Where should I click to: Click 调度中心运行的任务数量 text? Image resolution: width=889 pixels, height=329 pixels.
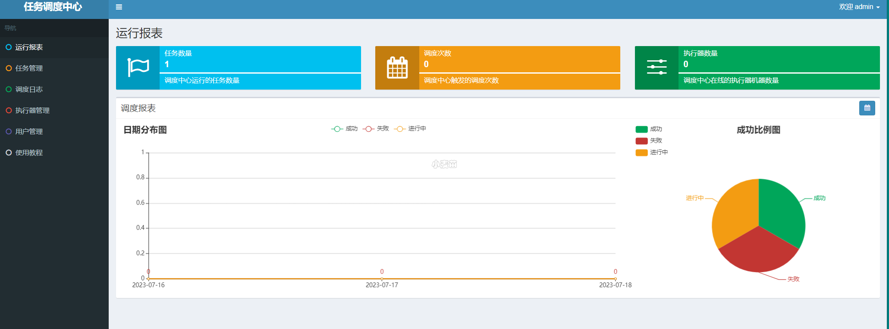[202, 81]
